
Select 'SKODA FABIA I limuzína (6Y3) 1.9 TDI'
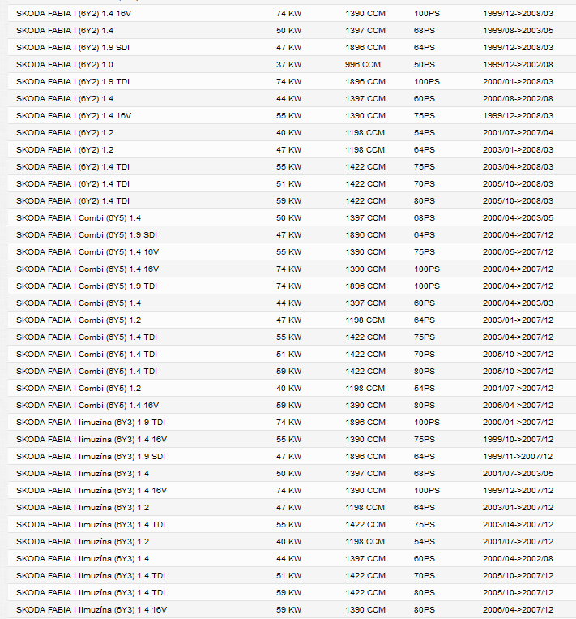pyautogui.click(x=91, y=423)
